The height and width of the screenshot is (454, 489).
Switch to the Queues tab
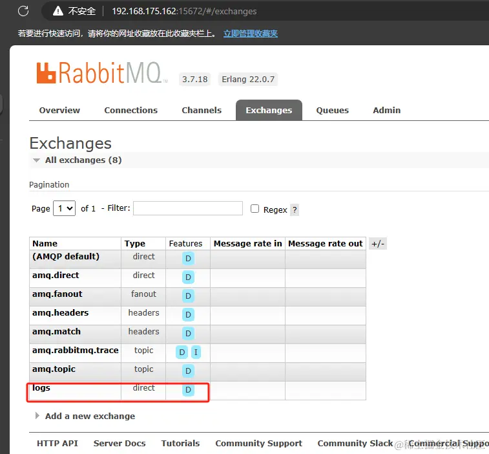click(333, 110)
